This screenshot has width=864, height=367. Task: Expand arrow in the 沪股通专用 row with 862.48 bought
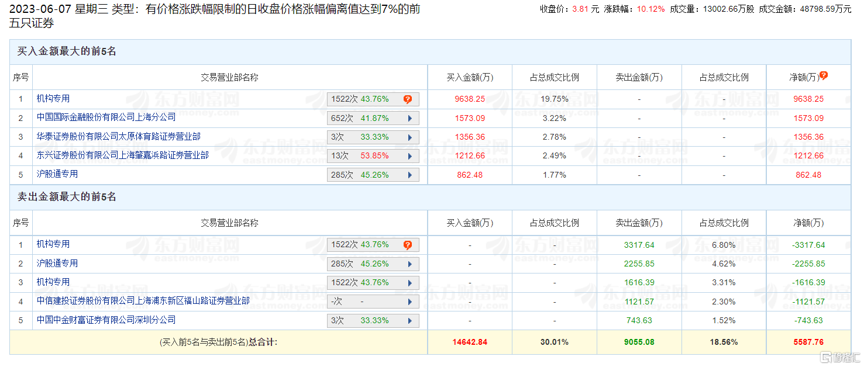(x=410, y=175)
